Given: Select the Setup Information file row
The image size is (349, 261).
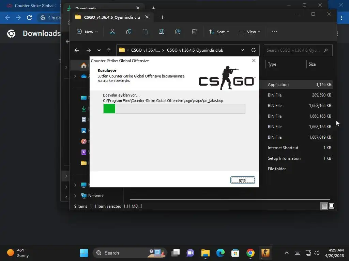Looking at the screenshot, I should click(296, 158).
